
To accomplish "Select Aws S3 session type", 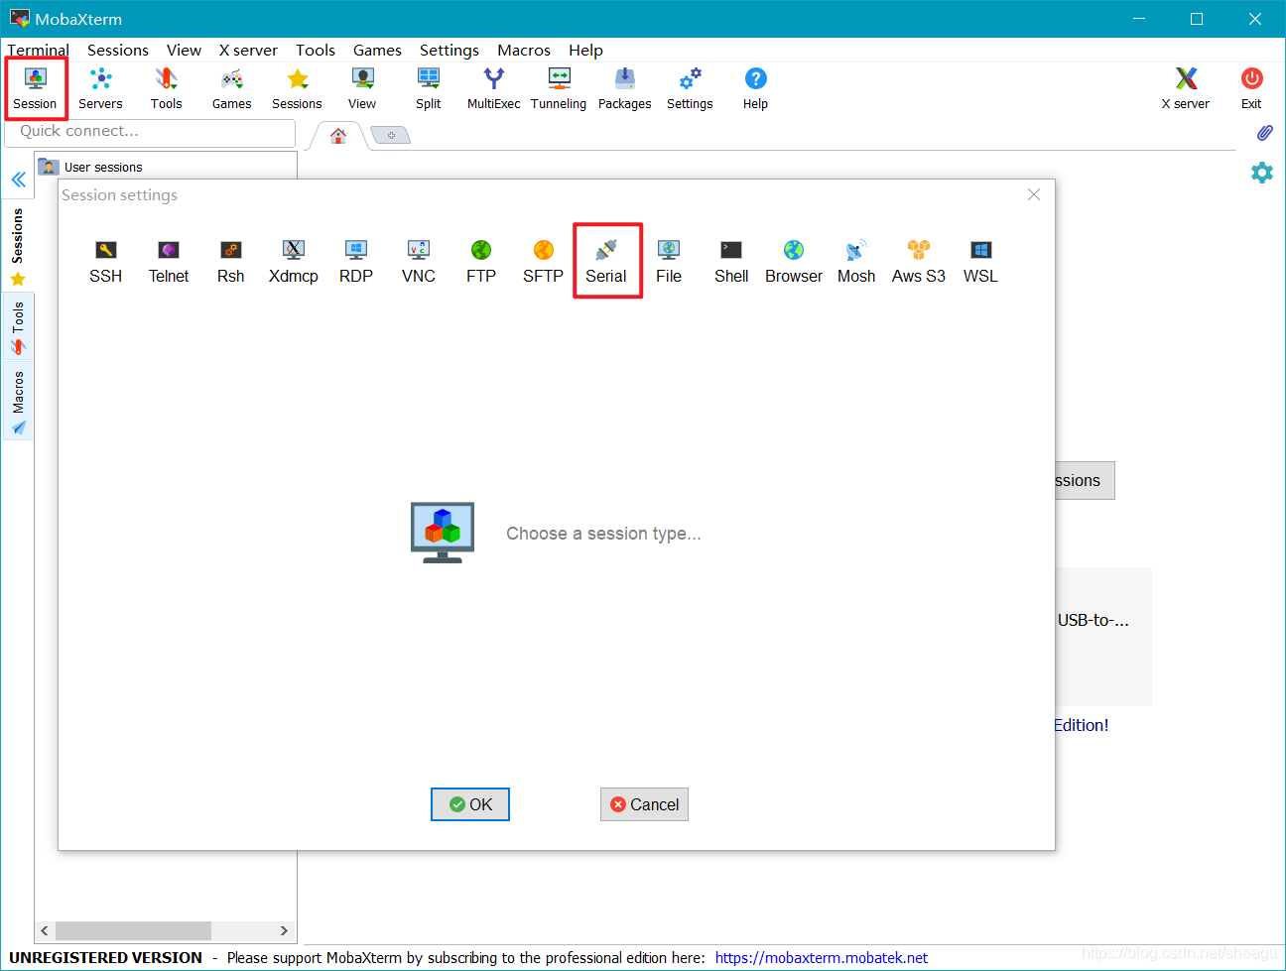I will click(x=919, y=262).
